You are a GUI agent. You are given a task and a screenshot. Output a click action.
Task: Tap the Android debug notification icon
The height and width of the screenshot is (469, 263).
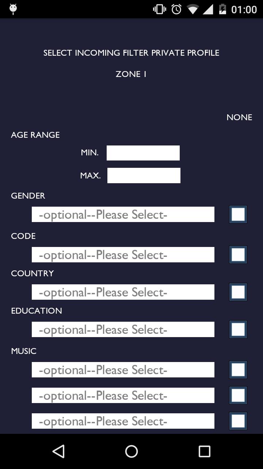coord(13,9)
